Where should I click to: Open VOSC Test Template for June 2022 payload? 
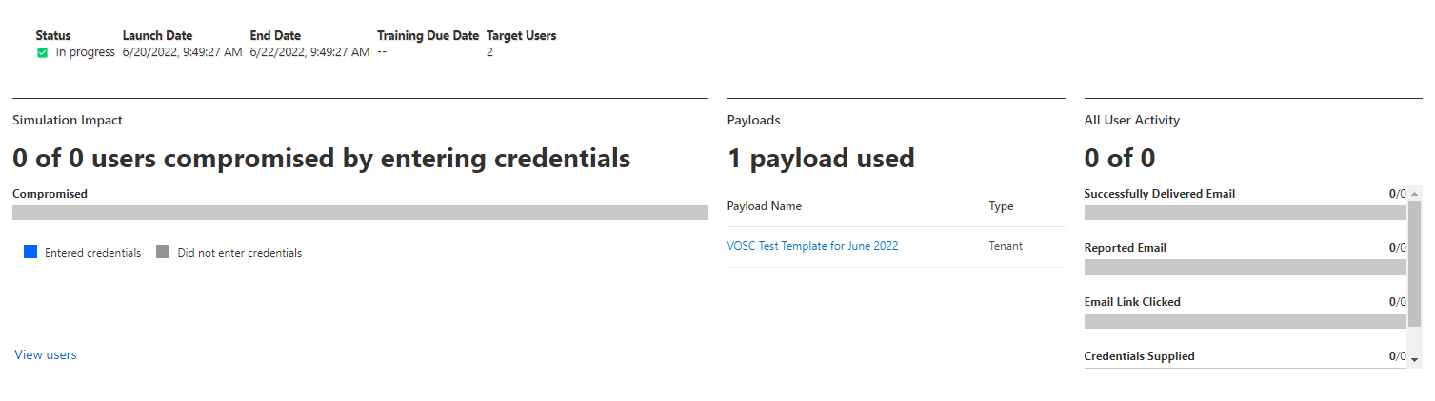(x=812, y=246)
